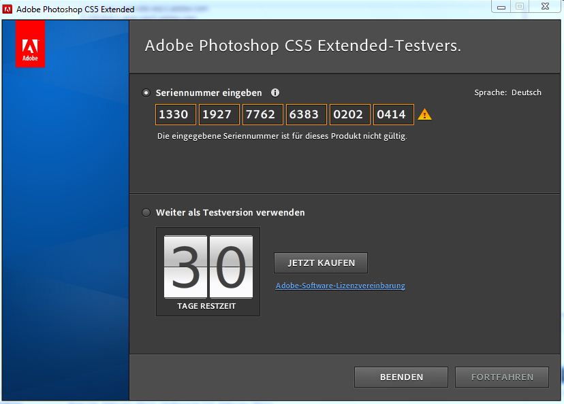Image resolution: width=564 pixels, height=404 pixels.
Task: Click the serial field containing 0202
Action: [x=349, y=114]
